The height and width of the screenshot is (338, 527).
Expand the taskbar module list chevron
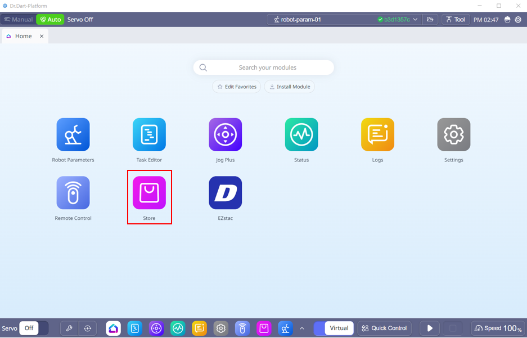pos(302,328)
